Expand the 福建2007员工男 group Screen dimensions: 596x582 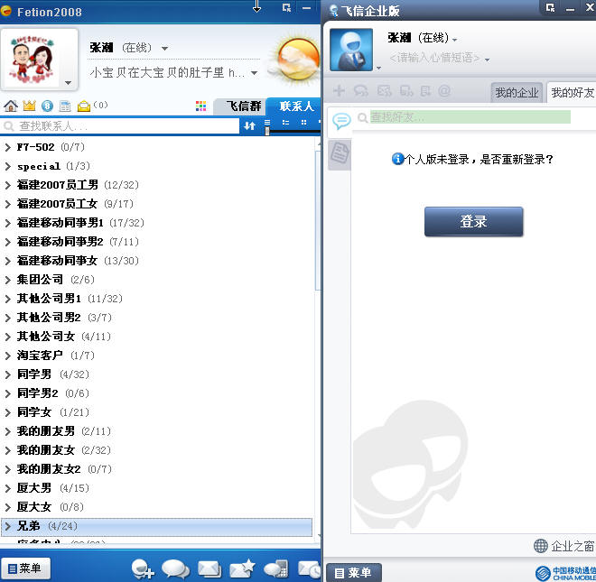tap(7, 185)
